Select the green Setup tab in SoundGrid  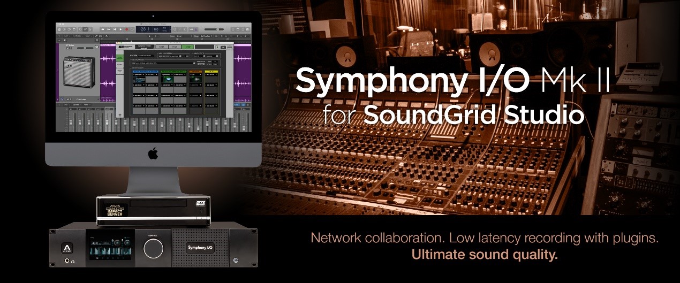[x=187, y=47]
